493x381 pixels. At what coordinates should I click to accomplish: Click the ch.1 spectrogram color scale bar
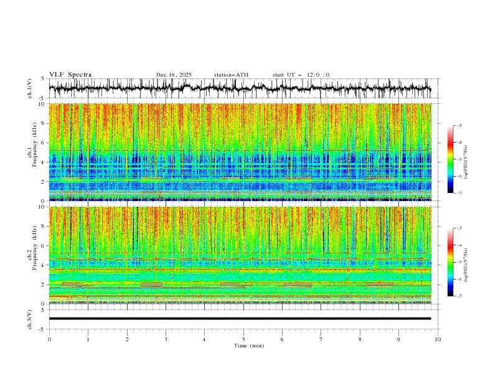(450, 159)
